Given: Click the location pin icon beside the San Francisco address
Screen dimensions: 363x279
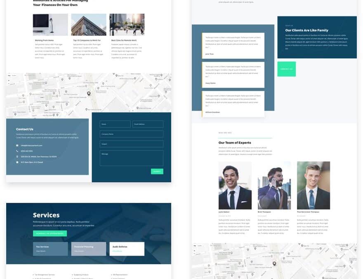Looking at the screenshot, I should pos(17,157).
